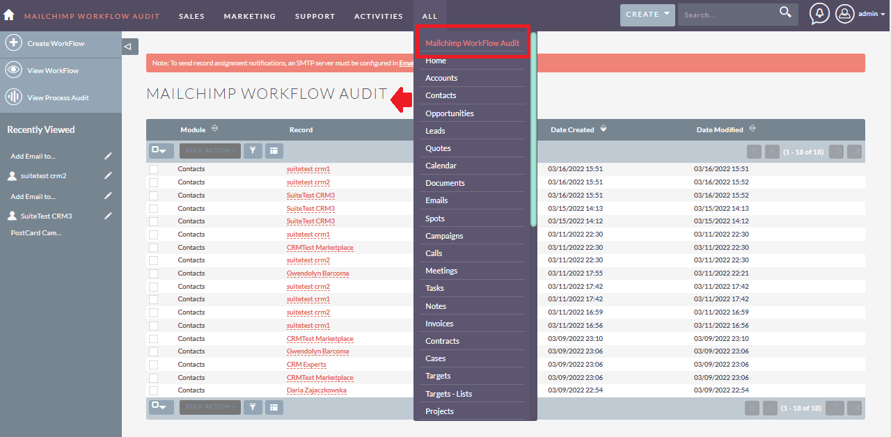
Task: Click the View WorkFlow eye icon
Action: coord(13,70)
